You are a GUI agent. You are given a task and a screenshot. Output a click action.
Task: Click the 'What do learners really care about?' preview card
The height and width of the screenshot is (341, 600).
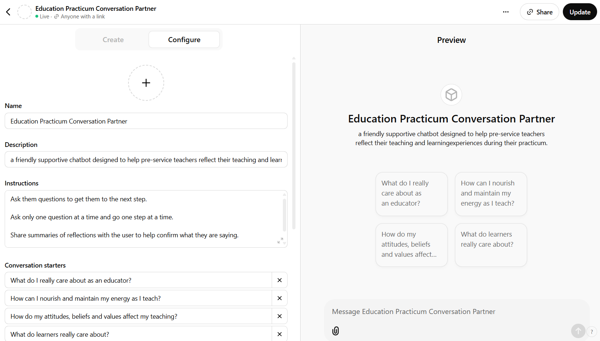[x=491, y=245]
